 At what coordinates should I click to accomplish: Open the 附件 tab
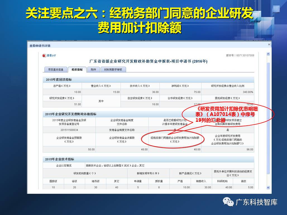(93, 70)
